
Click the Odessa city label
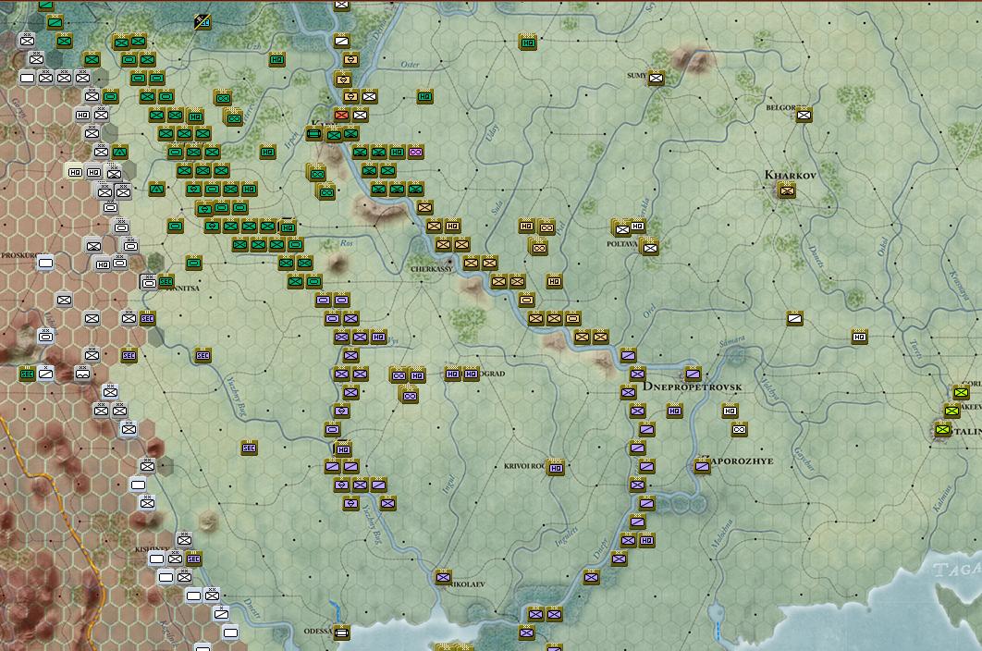[x=317, y=631]
